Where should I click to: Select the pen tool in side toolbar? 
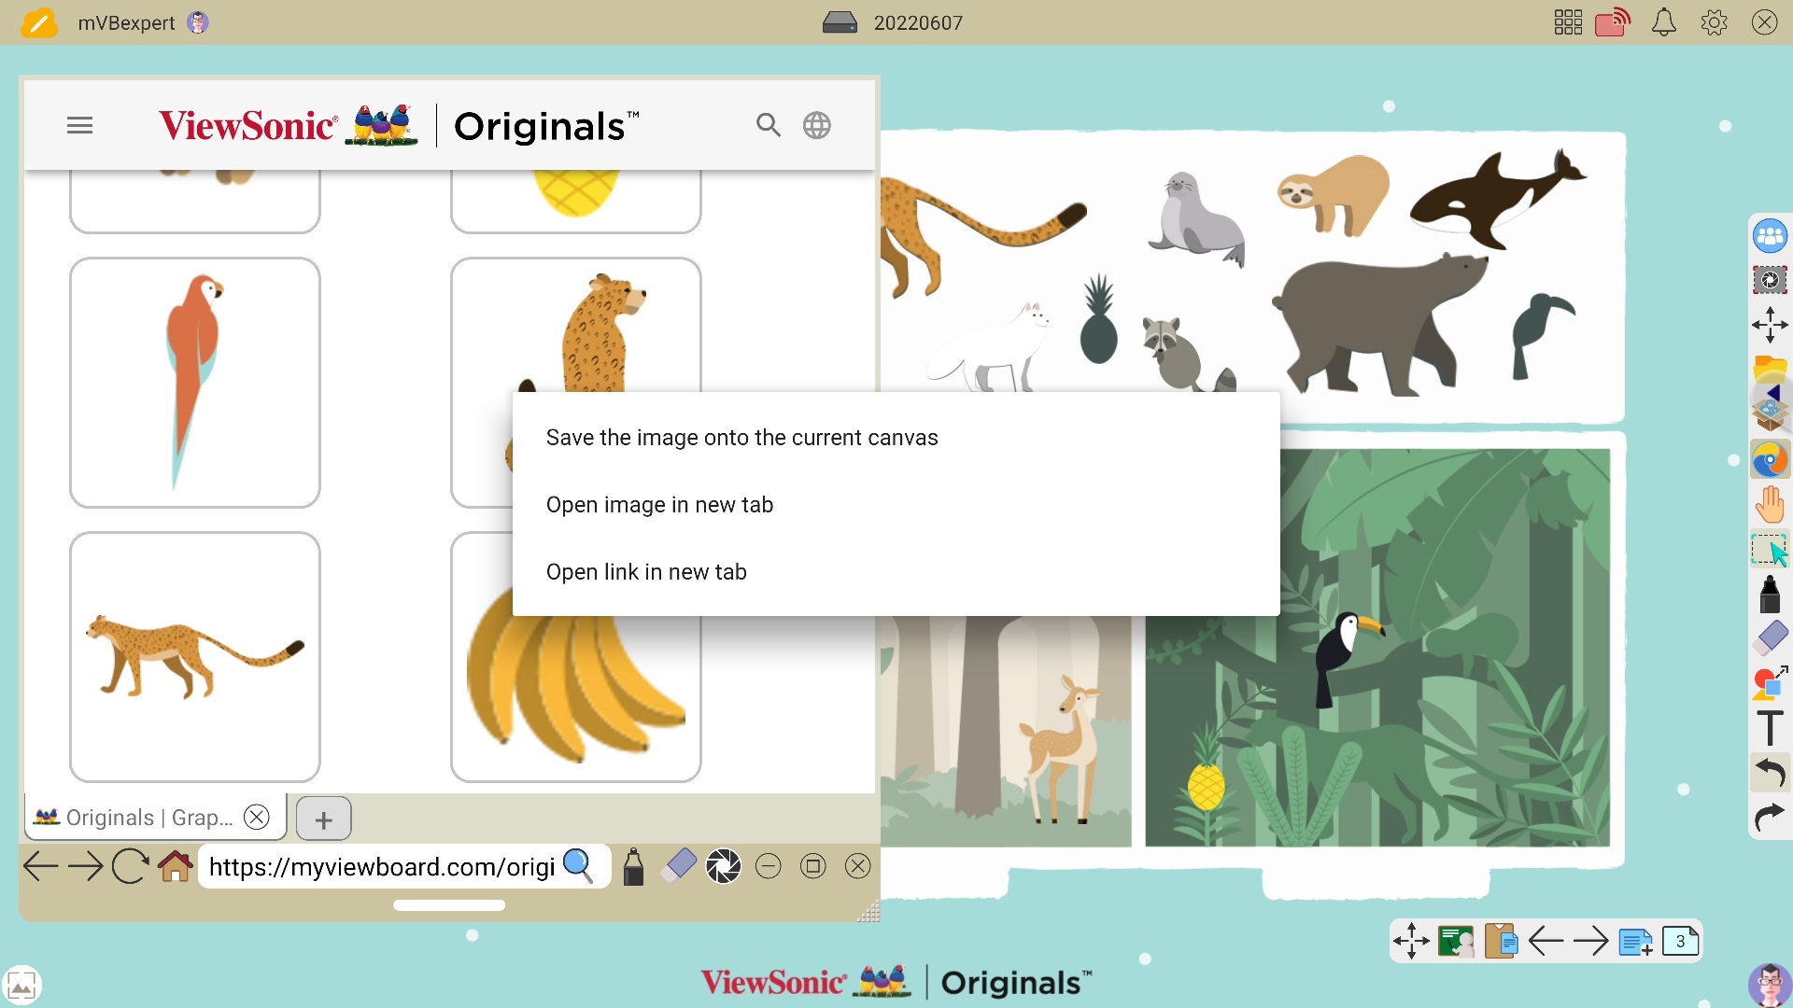pyautogui.click(x=1770, y=594)
